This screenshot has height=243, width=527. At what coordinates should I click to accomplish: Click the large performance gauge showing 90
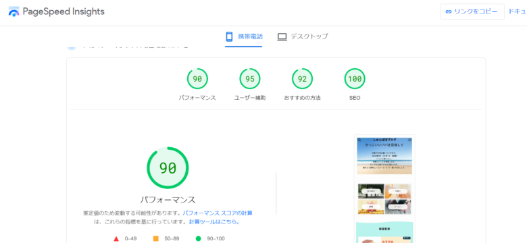tap(168, 168)
